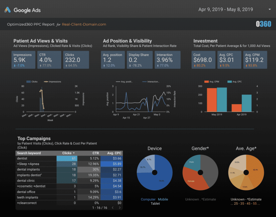Click the 'dental implants' keyword row
276x217 pixels.
point(69,169)
